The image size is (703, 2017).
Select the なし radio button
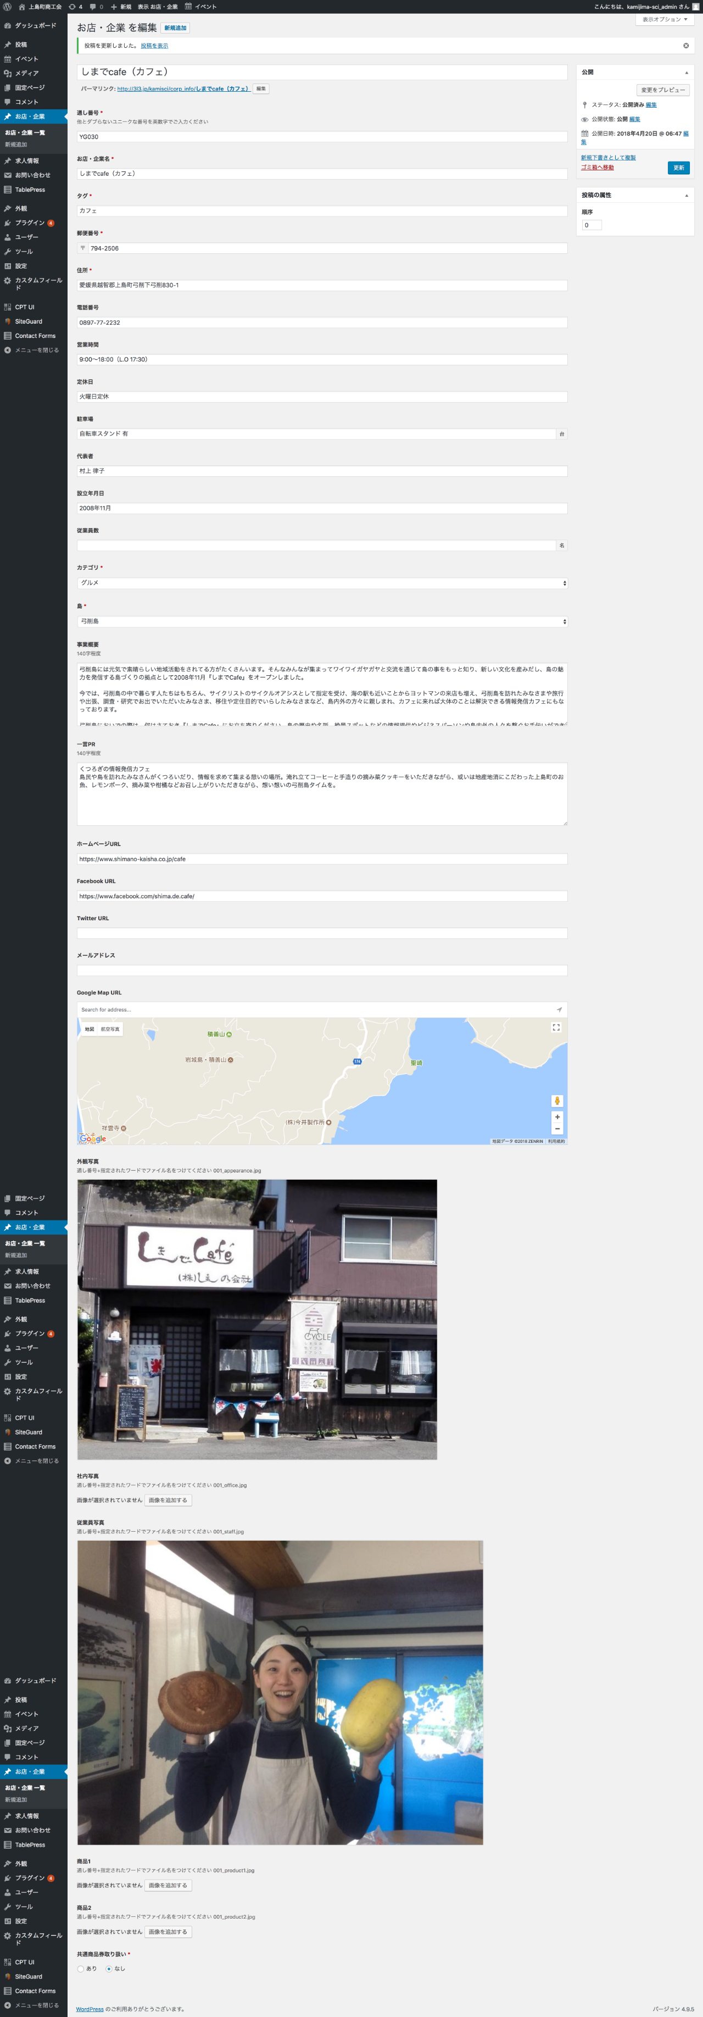pos(109,1969)
